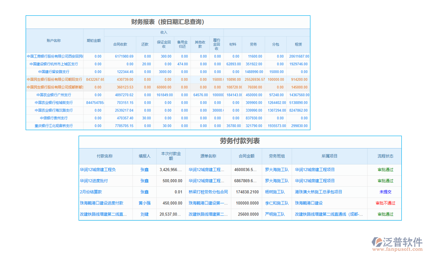The height and width of the screenshot is (256, 427).
Task: Click the 审批不通过 status link
Action: [x=386, y=204]
